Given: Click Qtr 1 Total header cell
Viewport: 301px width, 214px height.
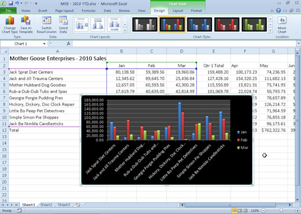Looking at the screenshot, I should 213,66.
